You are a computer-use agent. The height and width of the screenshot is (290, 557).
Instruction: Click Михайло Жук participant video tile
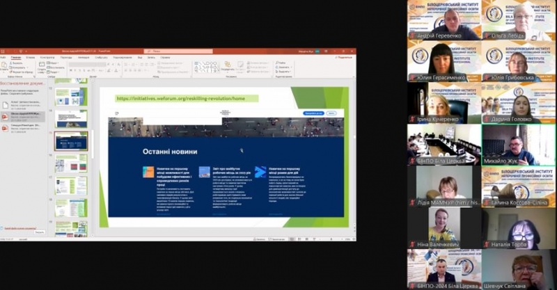pos(518,145)
